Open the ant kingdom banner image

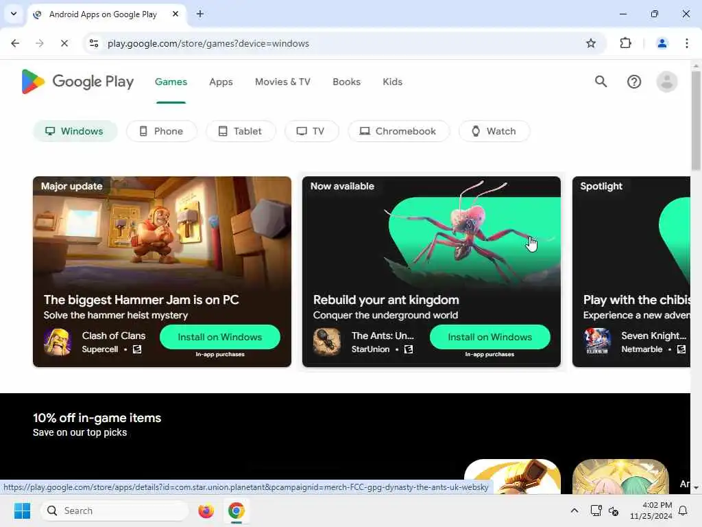(x=431, y=233)
